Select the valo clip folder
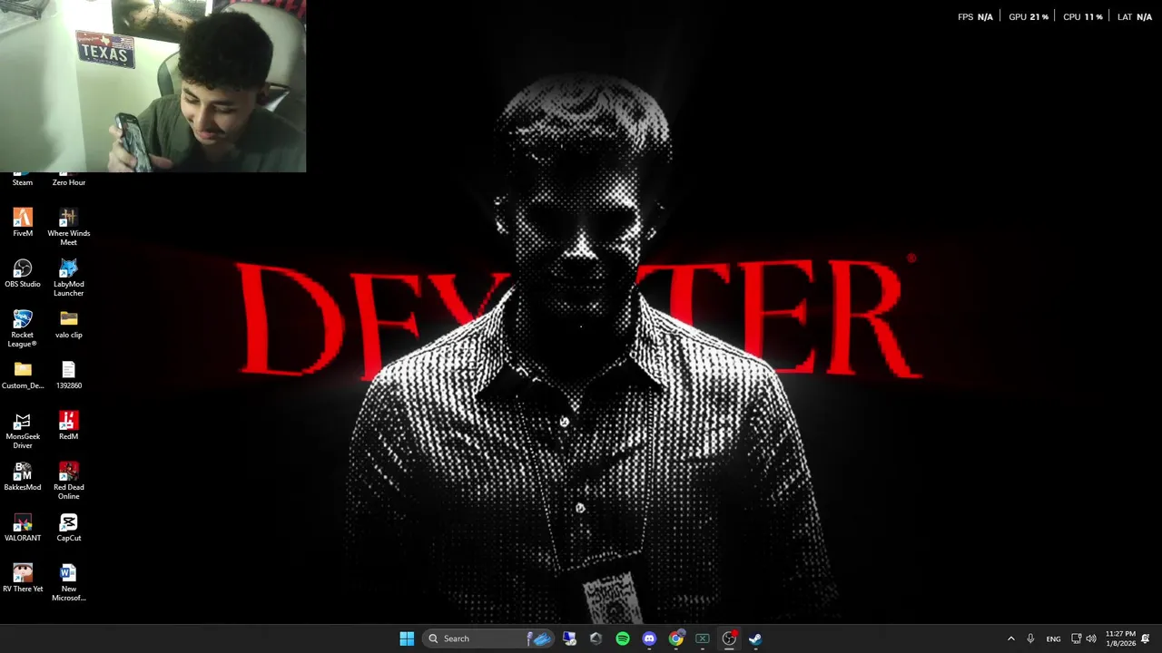The image size is (1162, 653). 69,325
